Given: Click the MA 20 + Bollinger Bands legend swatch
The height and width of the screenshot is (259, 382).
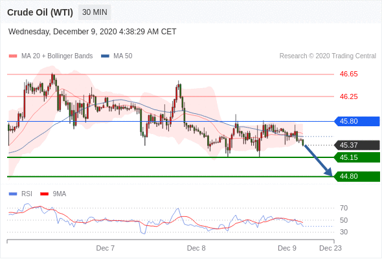Looking at the screenshot, I should 13,56.
